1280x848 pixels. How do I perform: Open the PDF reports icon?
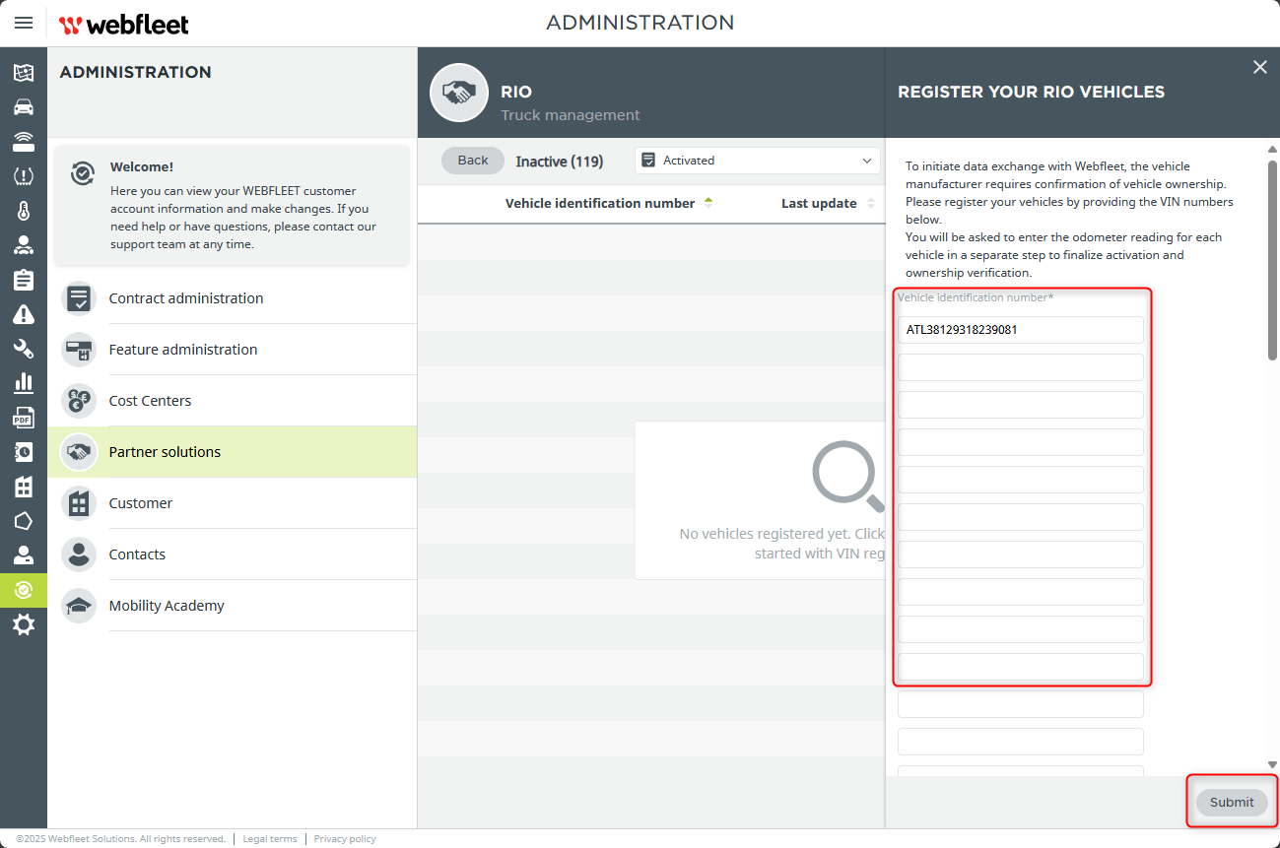tap(24, 418)
